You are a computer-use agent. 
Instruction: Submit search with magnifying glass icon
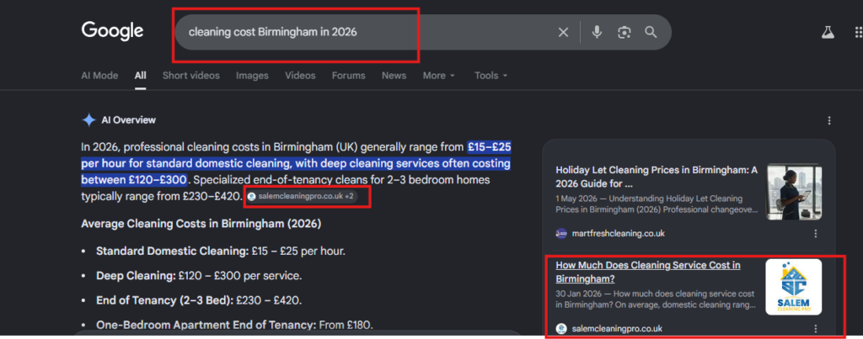pos(651,33)
